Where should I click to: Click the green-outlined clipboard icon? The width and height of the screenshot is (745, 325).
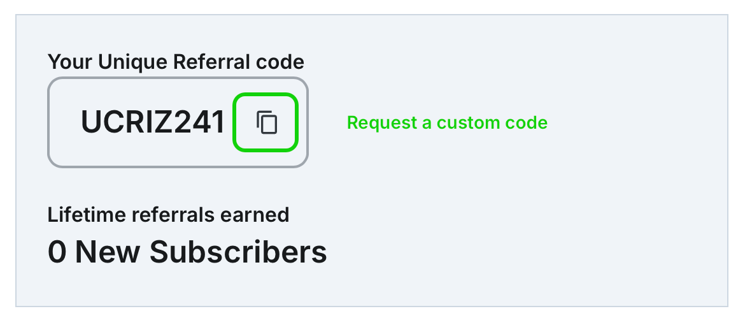pos(266,122)
